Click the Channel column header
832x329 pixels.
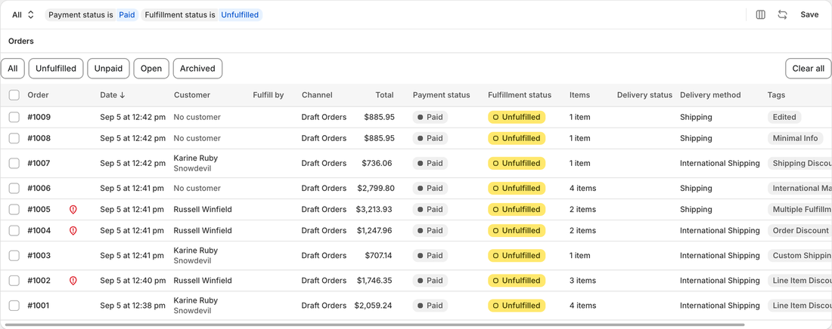click(x=318, y=95)
